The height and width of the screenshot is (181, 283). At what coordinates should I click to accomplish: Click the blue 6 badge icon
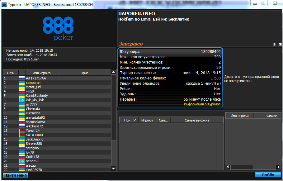(274, 44)
